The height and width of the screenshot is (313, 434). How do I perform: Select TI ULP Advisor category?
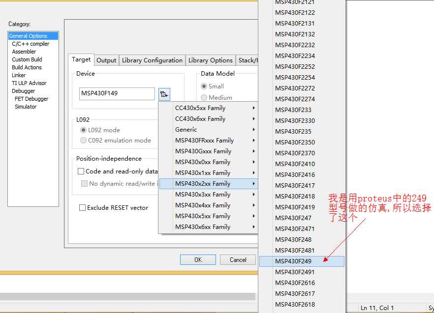pyautogui.click(x=29, y=83)
